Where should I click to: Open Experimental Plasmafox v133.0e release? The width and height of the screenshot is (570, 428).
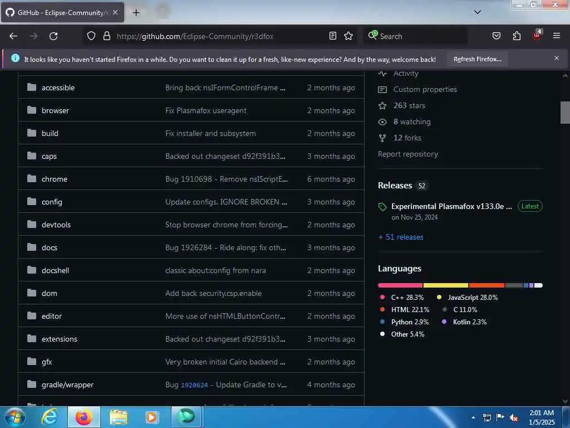pyautogui.click(x=451, y=206)
